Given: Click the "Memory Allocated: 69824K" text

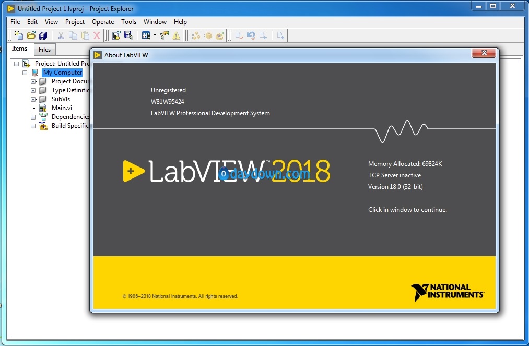Looking at the screenshot, I should [x=405, y=164].
